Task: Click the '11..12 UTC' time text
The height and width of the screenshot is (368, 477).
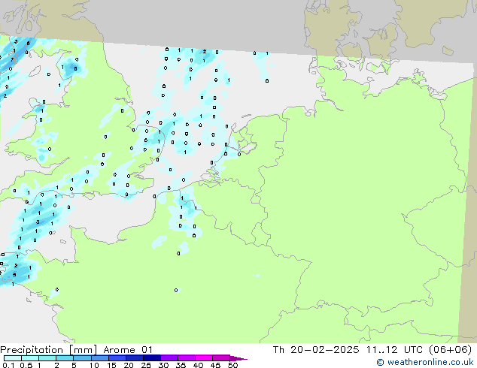Action: pyautogui.click(x=394, y=349)
